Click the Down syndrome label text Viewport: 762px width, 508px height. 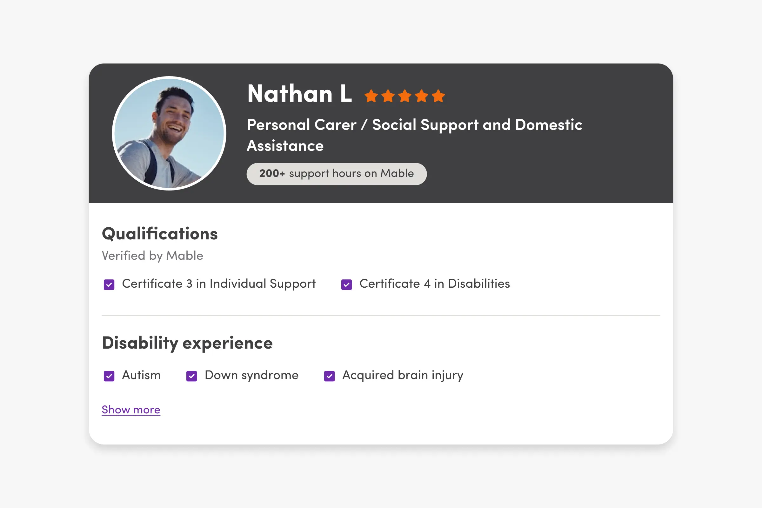pyautogui.click(x=251, y=375)
